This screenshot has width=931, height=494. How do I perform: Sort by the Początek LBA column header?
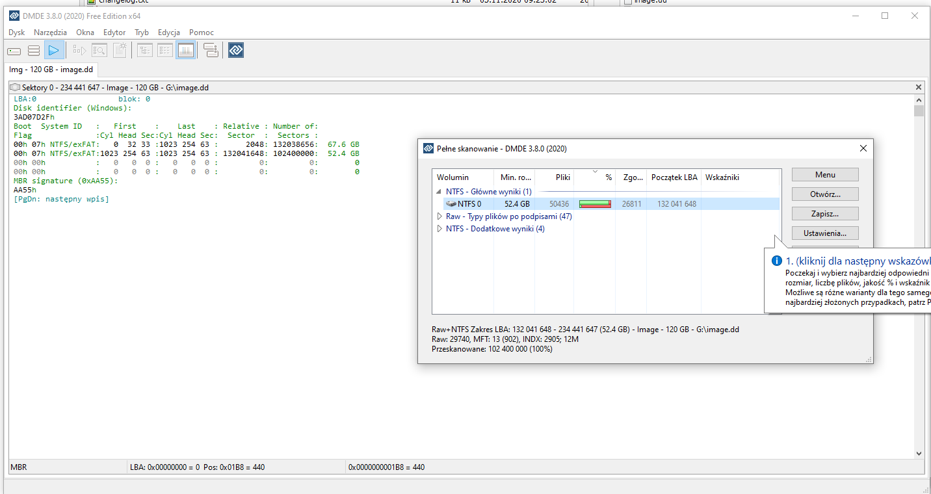[x=674, y=177]
